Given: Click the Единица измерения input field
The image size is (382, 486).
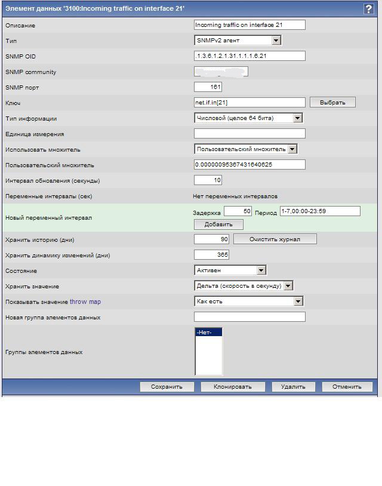Looking at the screenshot, I should pyautogui.click(x=249, y=134).
